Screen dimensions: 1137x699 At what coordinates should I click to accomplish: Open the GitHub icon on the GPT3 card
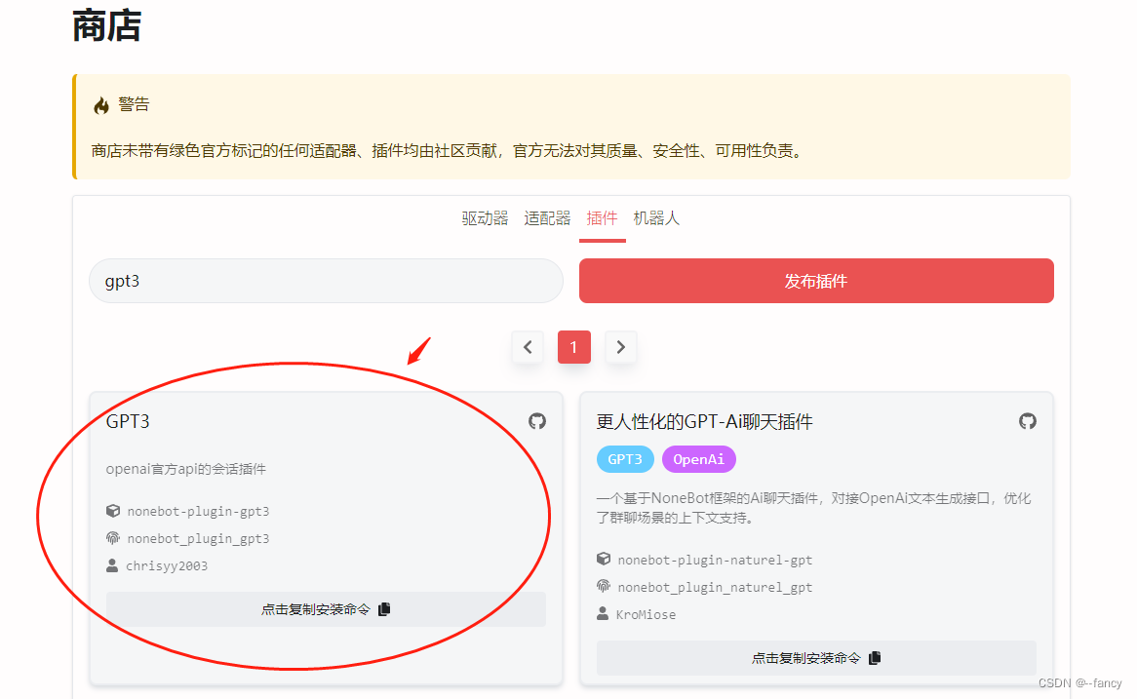click(537, 421)
